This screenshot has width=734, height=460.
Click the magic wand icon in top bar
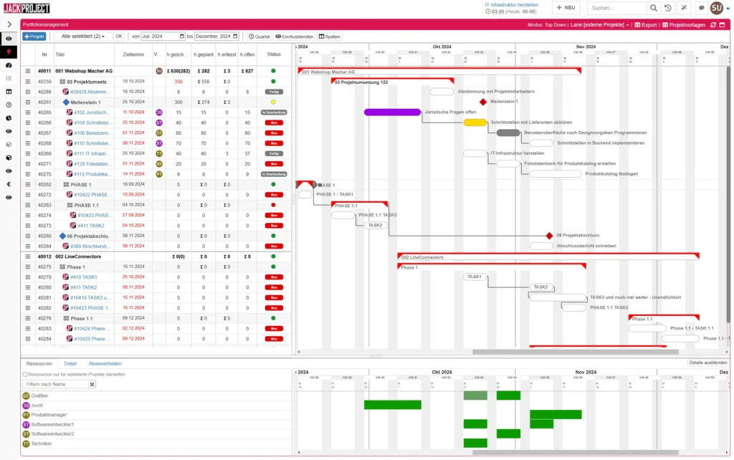pyautogui.click(x=684, y=8)
